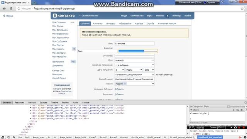This screenshot has width=247, height=139.
Task: Show the DevTools console drawer icon
Action: coord(8,137)
